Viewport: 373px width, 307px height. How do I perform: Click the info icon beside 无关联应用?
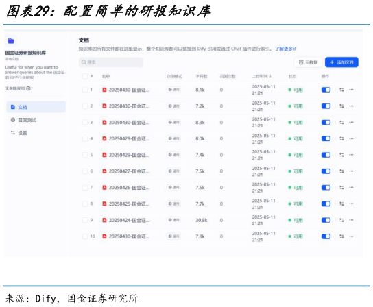point(28,88)
